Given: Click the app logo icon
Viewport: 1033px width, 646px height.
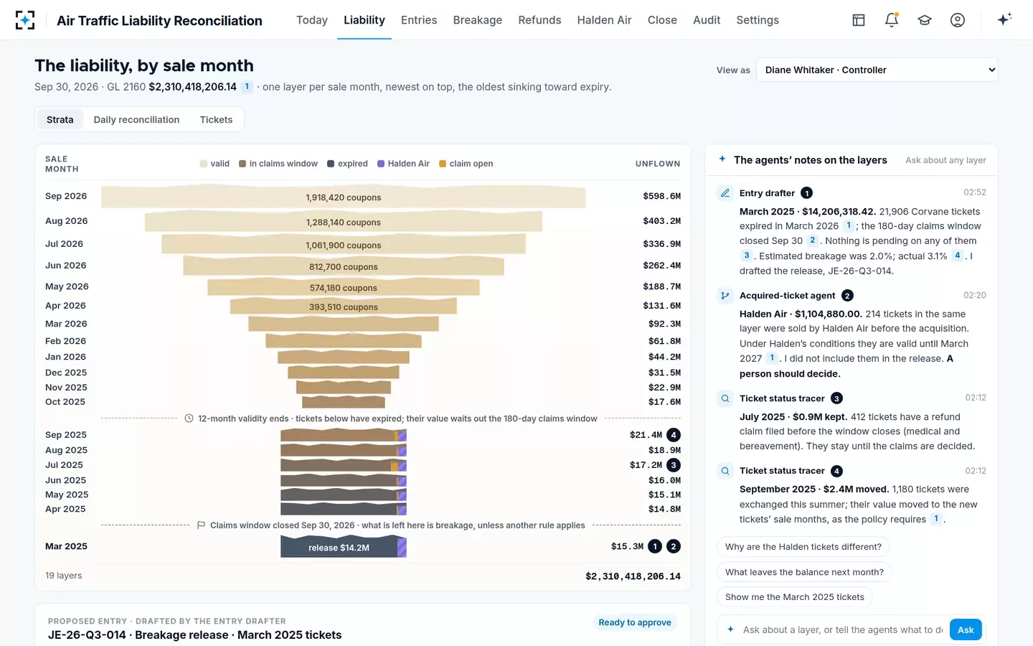Looking at the screenshot, I should click(25, 20).
